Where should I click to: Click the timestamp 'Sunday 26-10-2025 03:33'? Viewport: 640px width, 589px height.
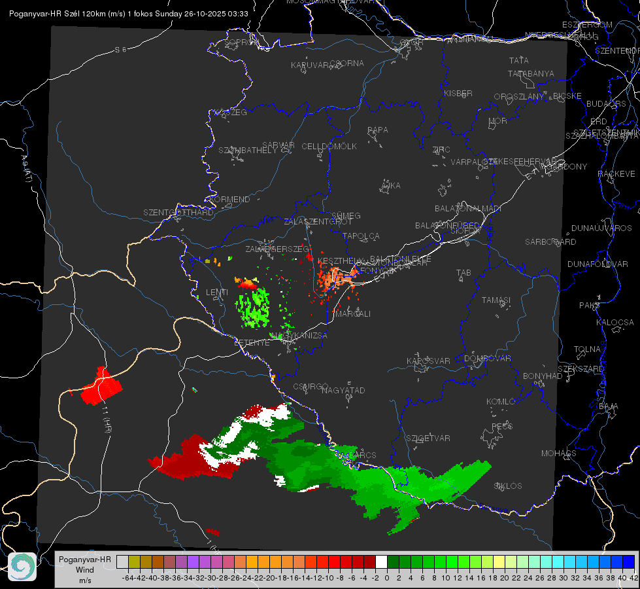pos(201,14)
